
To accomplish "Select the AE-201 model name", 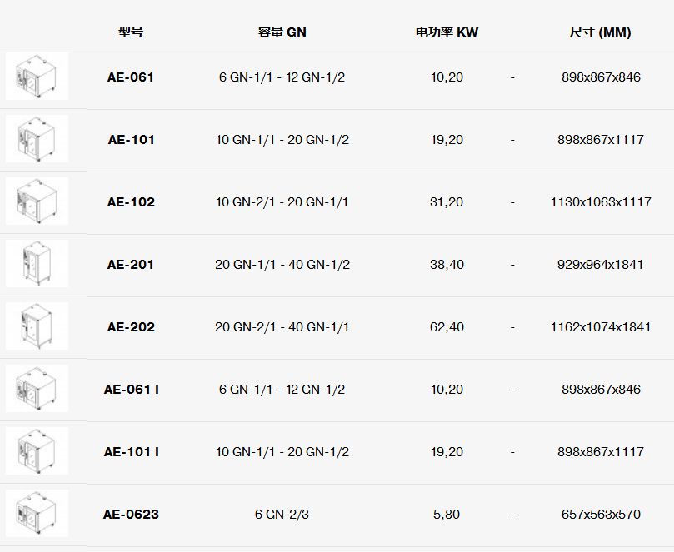I will [x=131, y=265].
